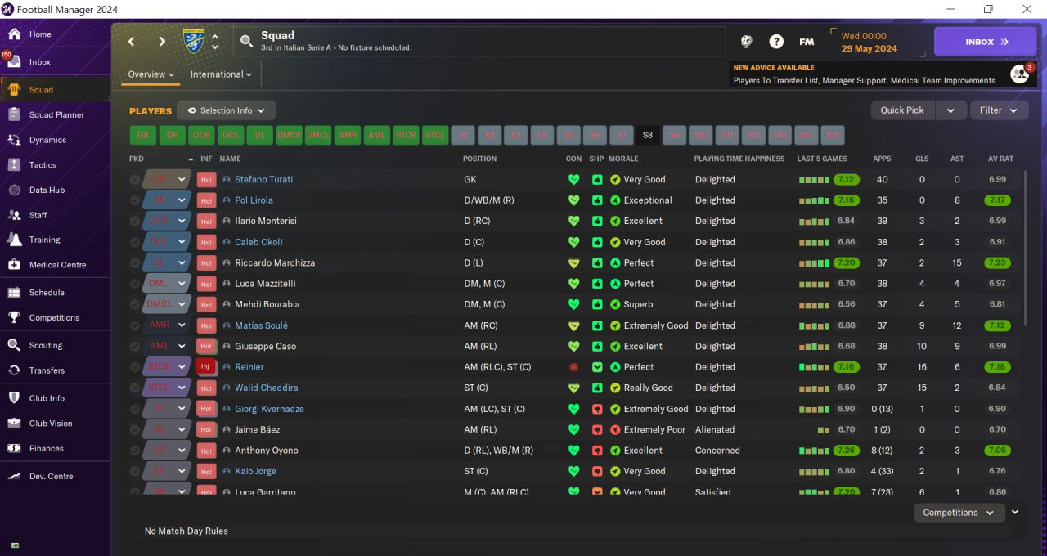Expand the GK position dropdown for Turati
The image size is (1047, 556).
[182, 180]
